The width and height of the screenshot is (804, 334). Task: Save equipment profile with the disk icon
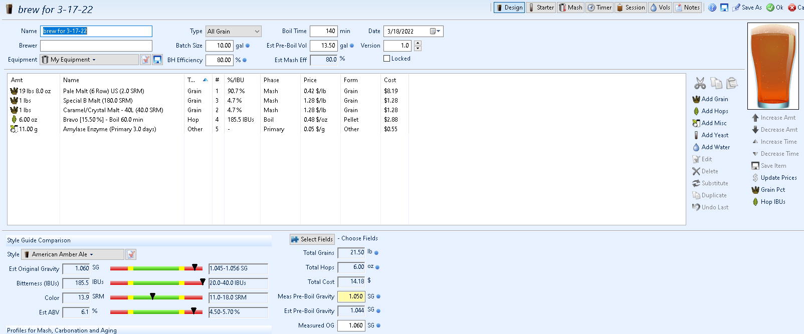(157, 60)
